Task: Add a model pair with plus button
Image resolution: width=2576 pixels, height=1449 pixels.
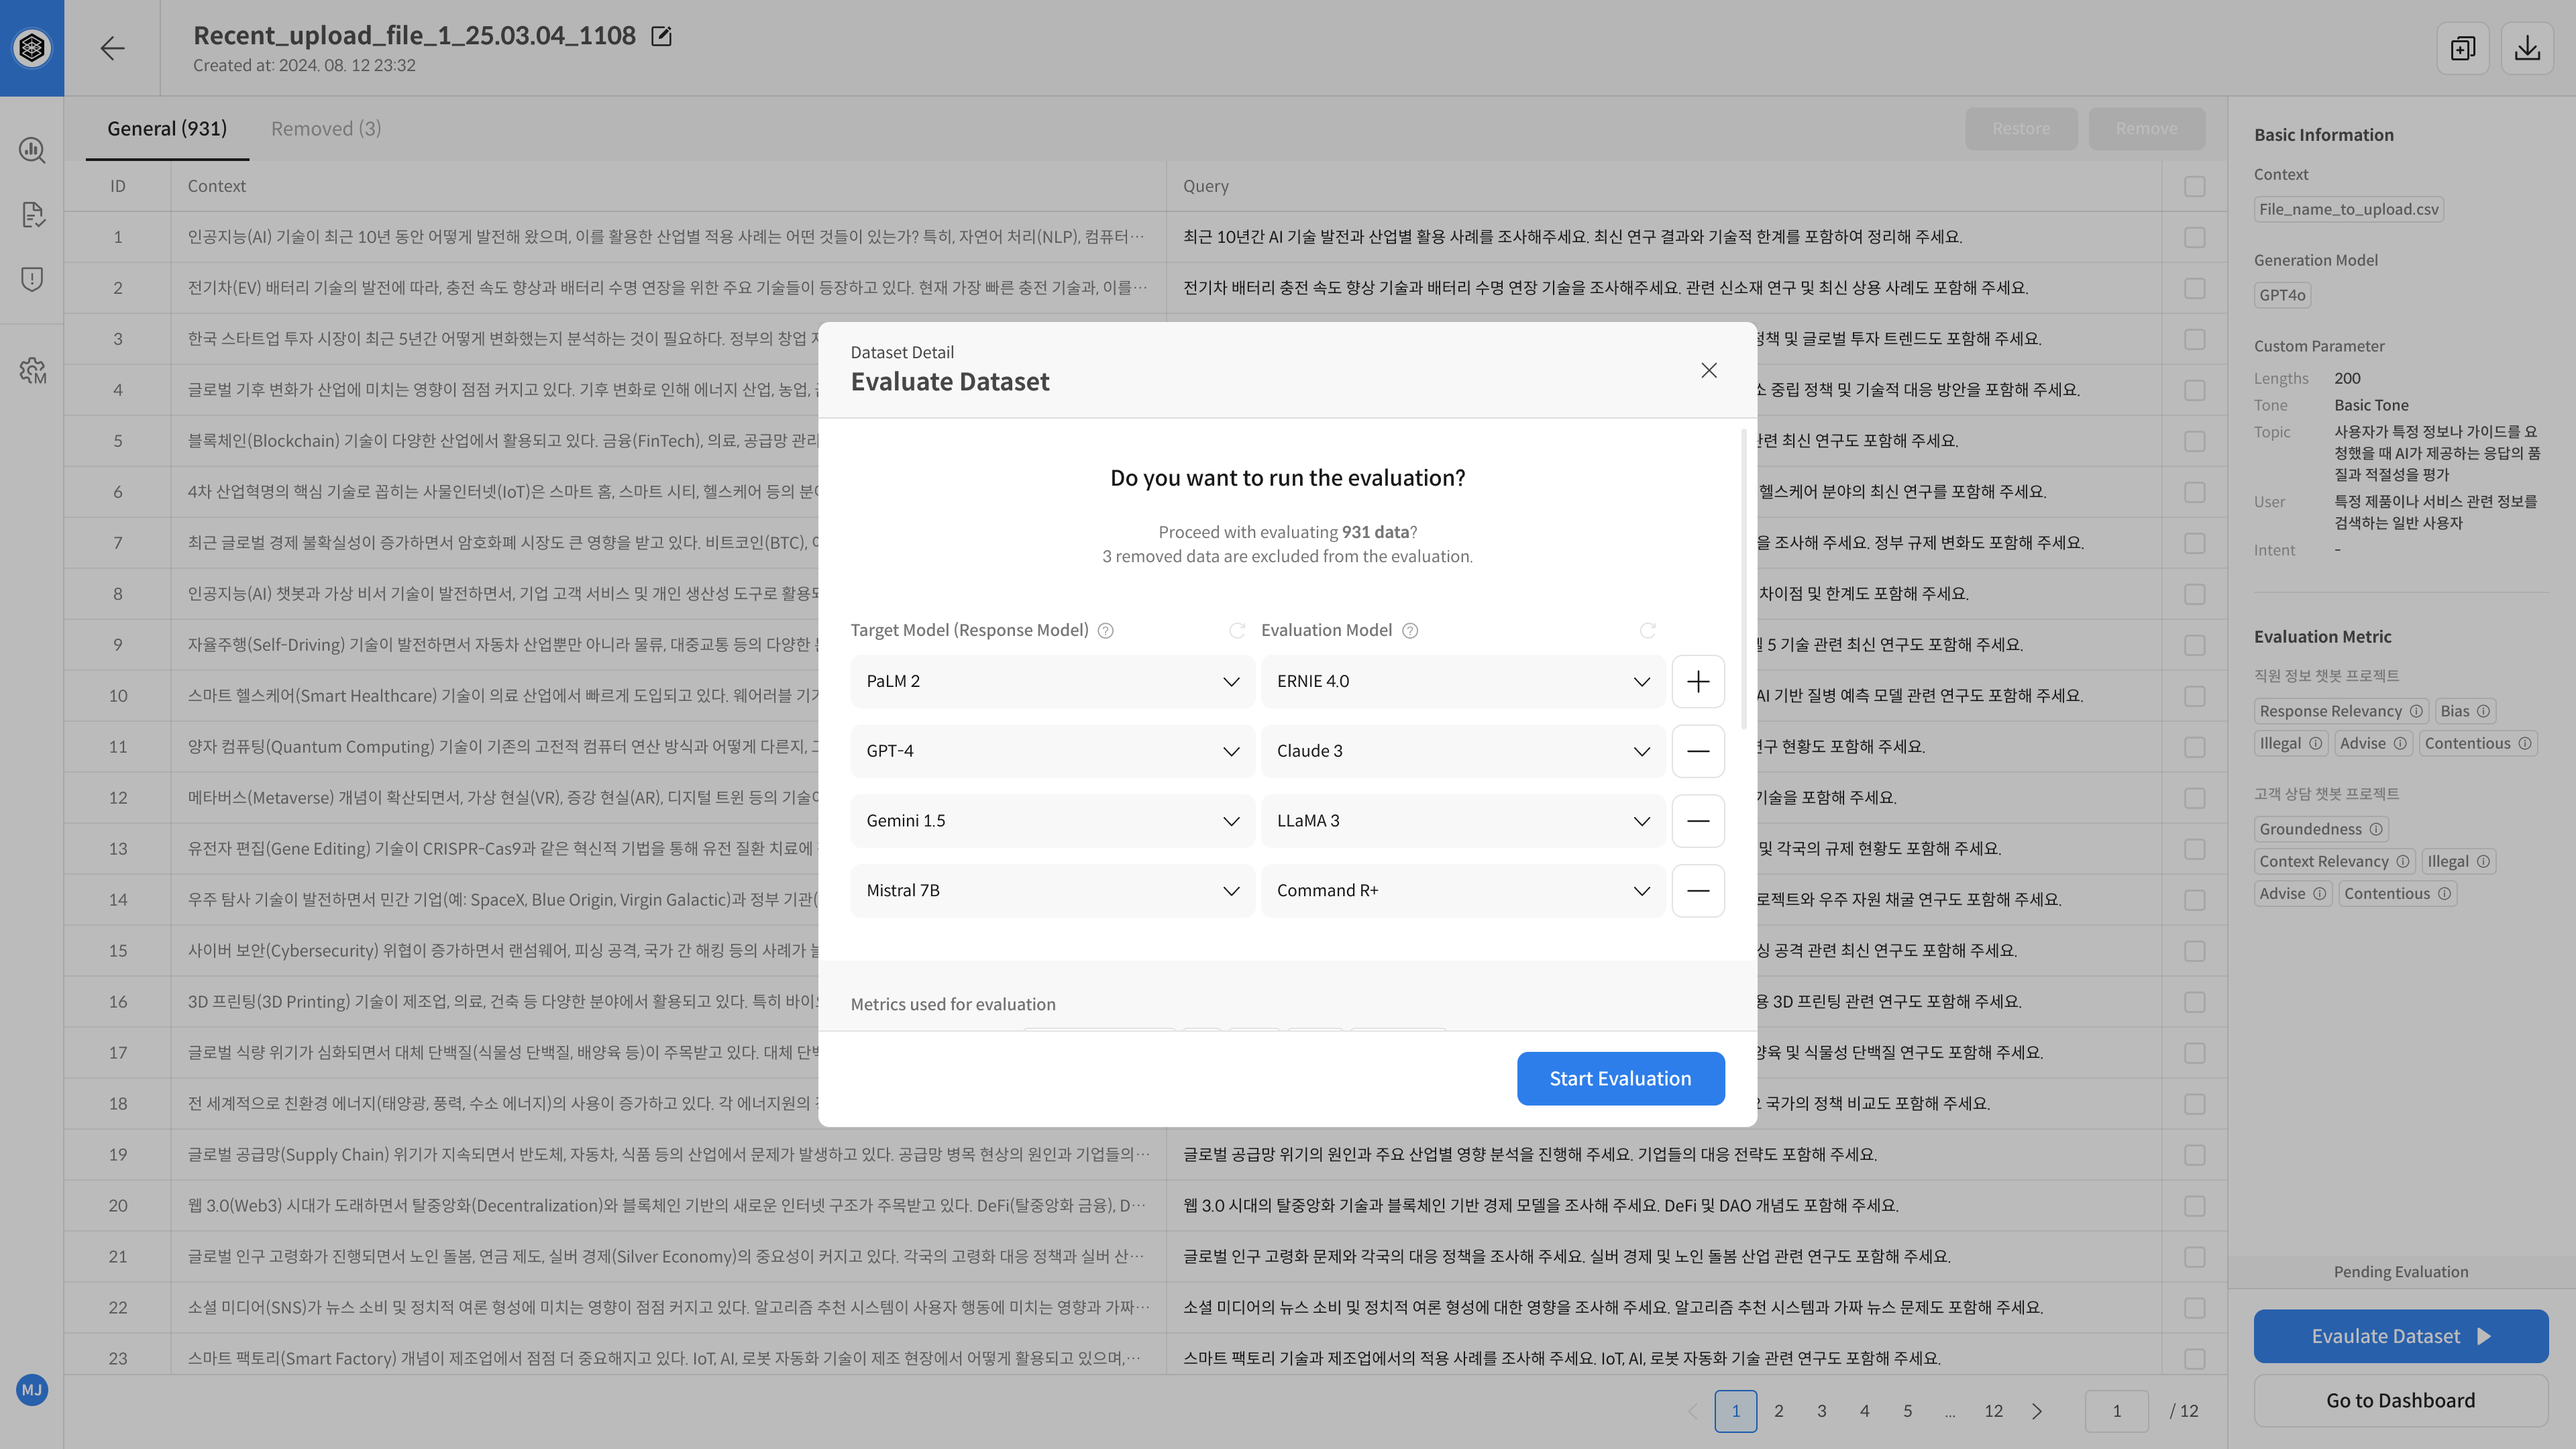Action: click(1698, 681)
